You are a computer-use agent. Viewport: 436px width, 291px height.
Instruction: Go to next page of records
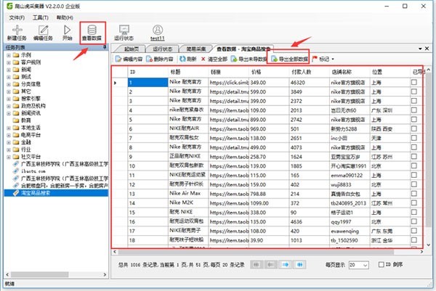click(x=286, y=265)
